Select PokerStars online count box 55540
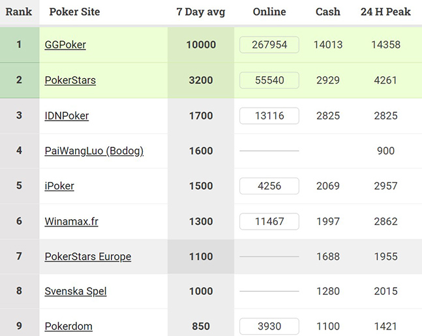Screen dimensions: 422x336 269,80
